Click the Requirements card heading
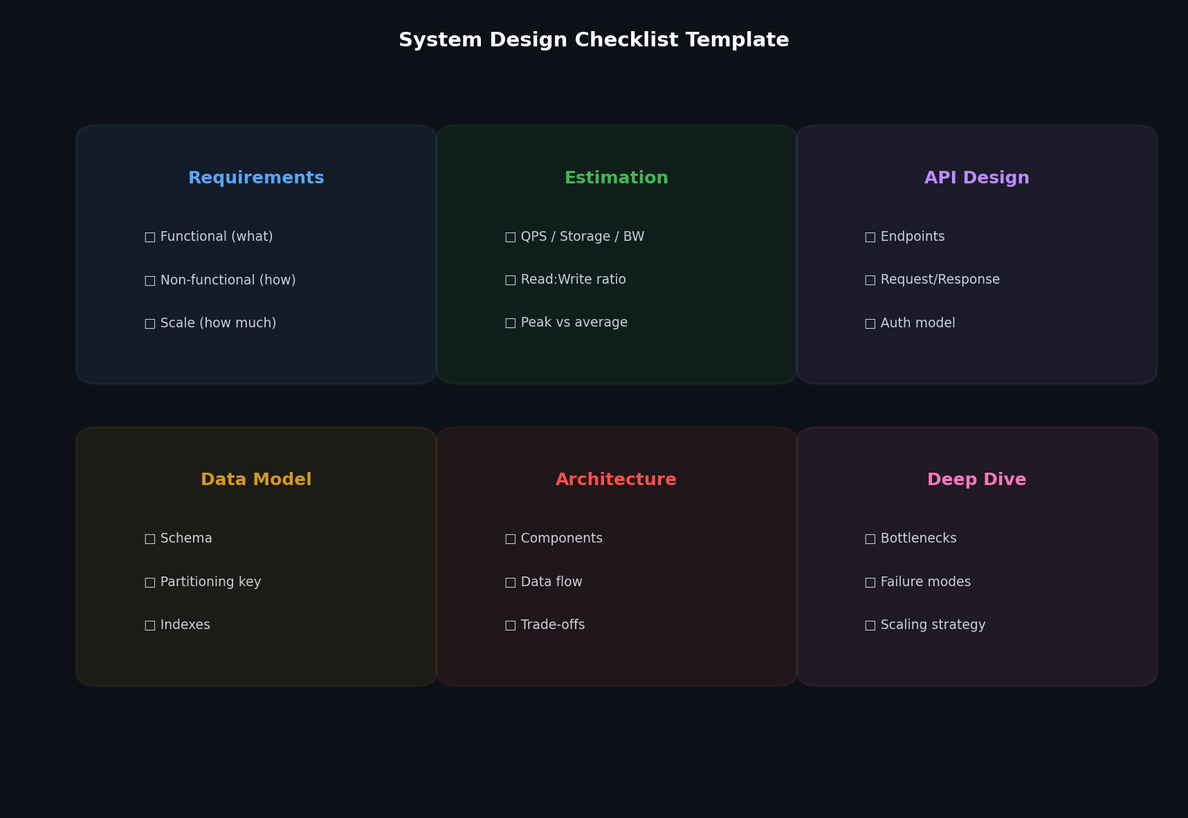The width and height of the screenshot is (1188, 818). (256, 179)
